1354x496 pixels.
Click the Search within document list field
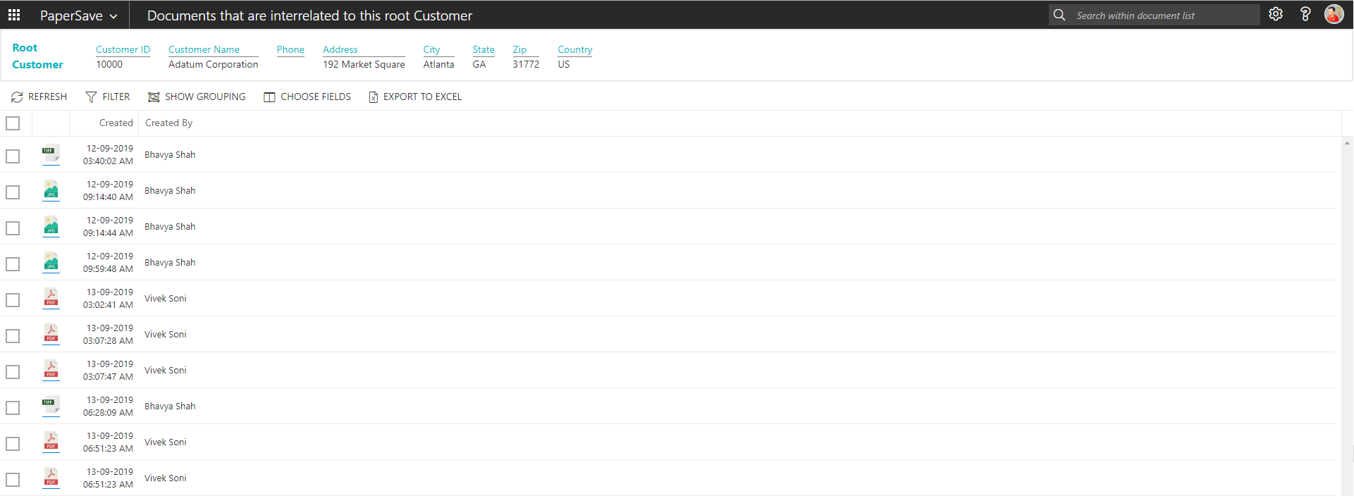point(1163,15)
